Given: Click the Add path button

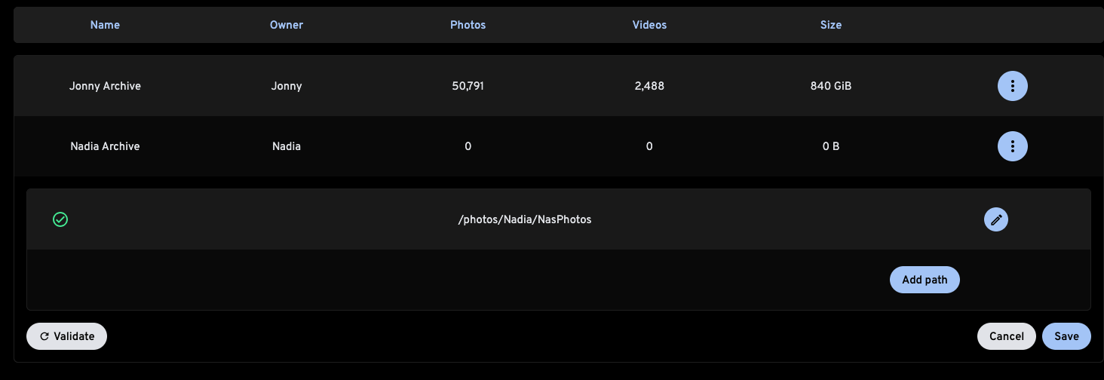Looking at the screenshot, I should (x=925, y=280).
